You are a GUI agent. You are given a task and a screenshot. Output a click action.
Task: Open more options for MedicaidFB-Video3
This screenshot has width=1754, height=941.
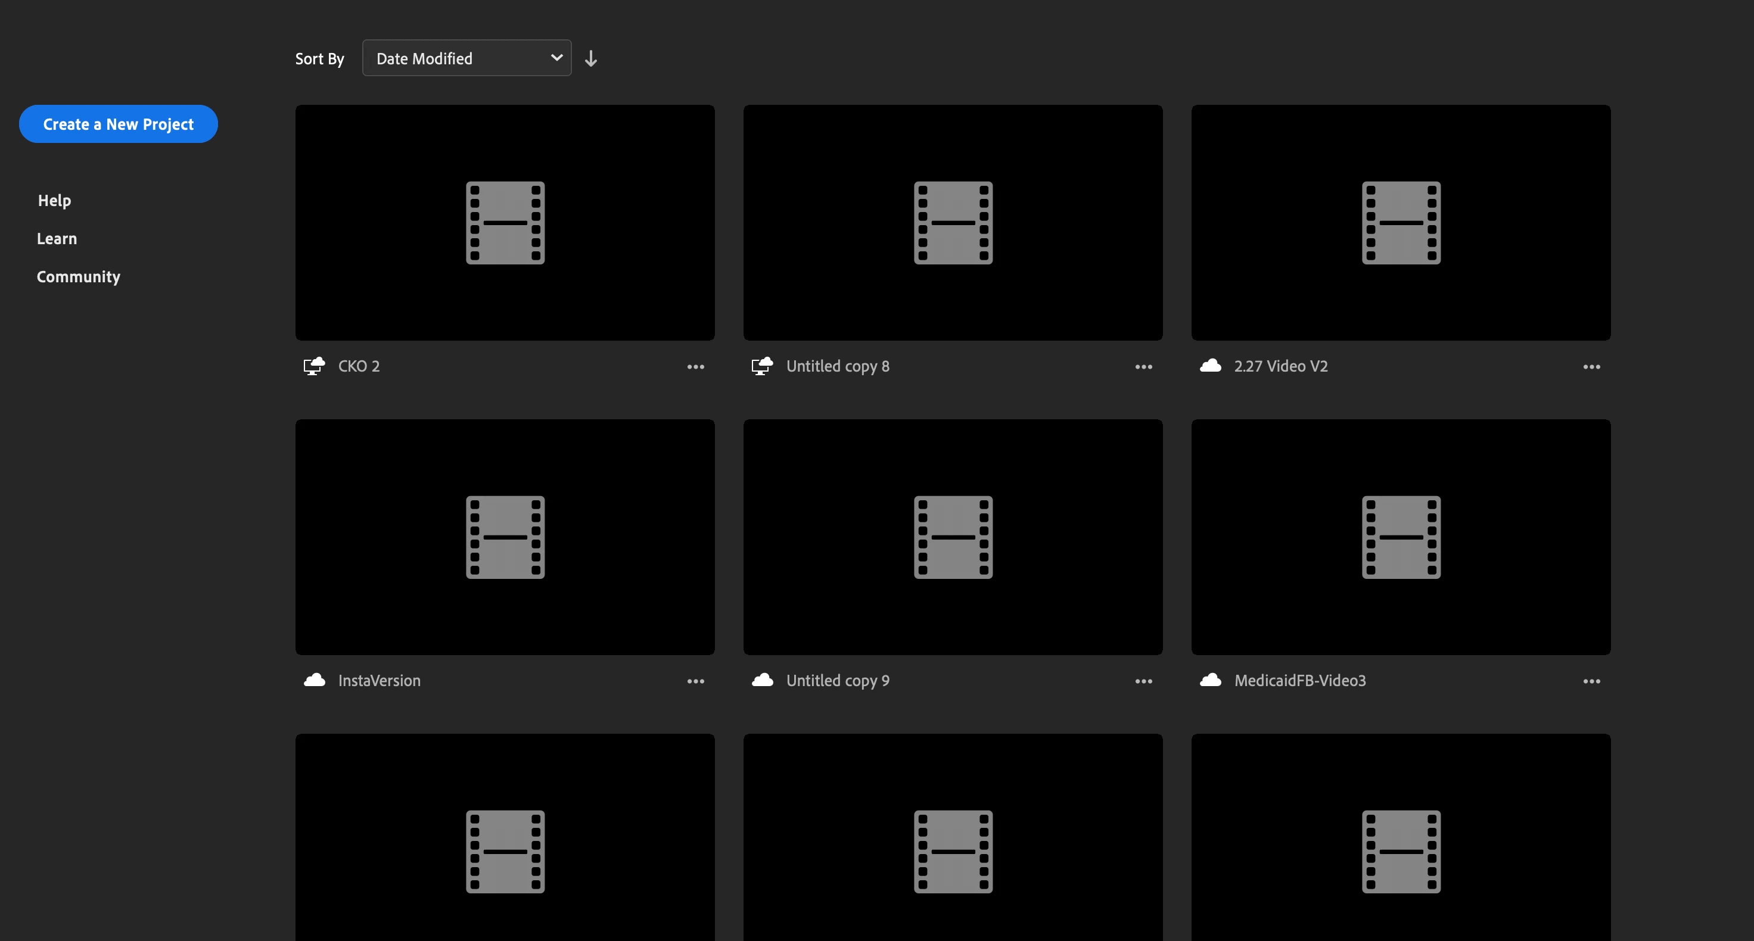1591,681
